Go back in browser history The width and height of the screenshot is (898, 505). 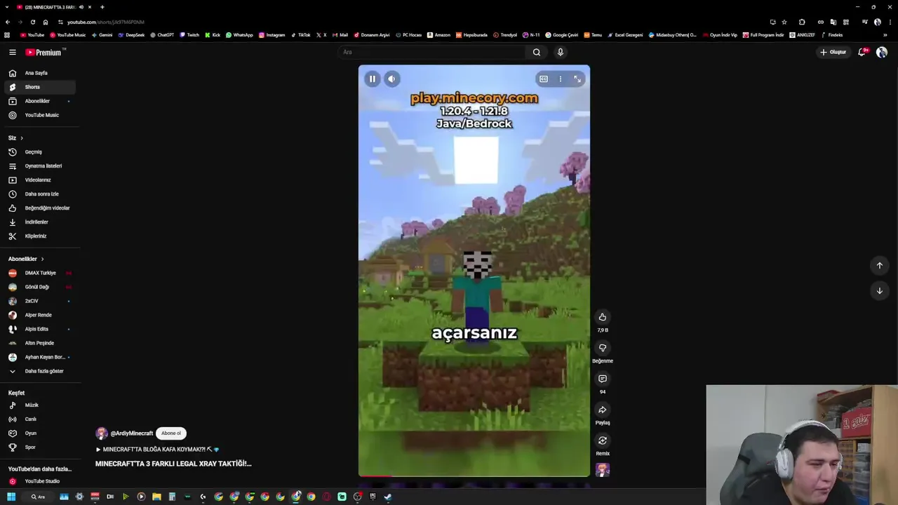[7, 22]
